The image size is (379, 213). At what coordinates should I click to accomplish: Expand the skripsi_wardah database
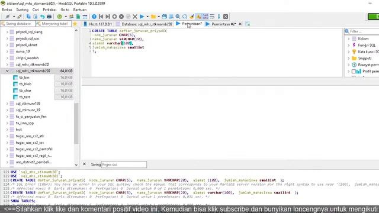click(x=7, y=58)
